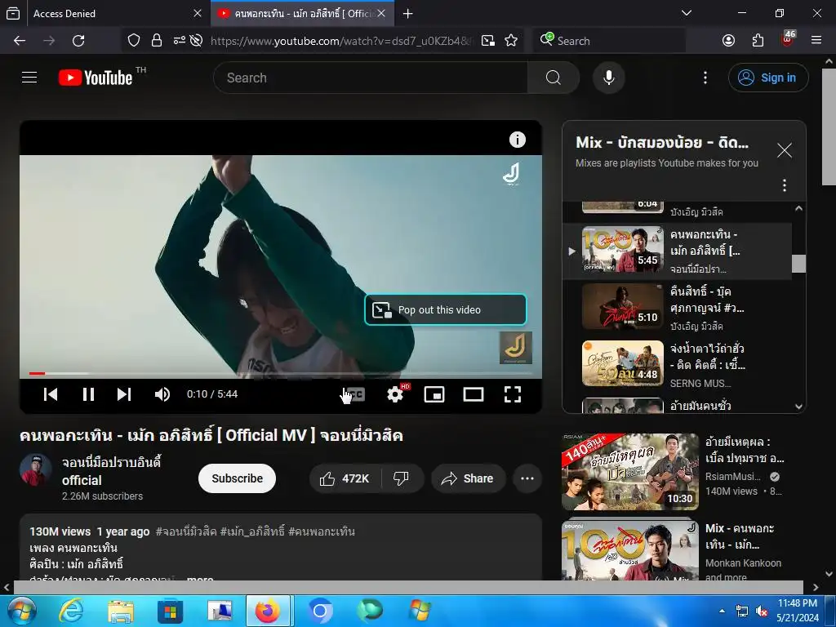
Task: Pop out this video
Action: point(445,309)
